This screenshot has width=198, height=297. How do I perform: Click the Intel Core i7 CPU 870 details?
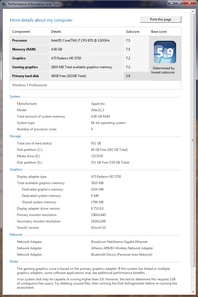click(x=80, y=40)
